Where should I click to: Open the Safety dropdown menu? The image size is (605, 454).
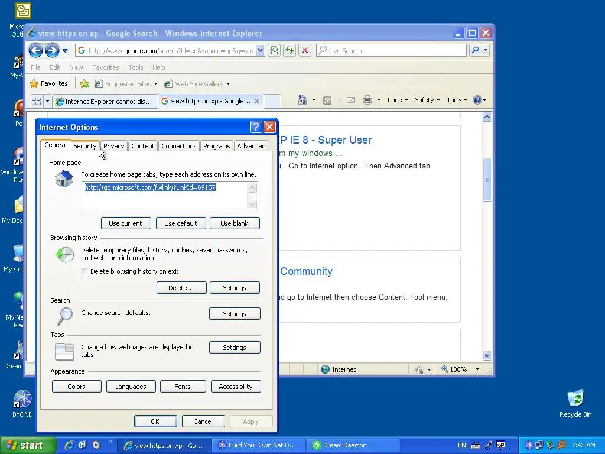coord(427,100)
